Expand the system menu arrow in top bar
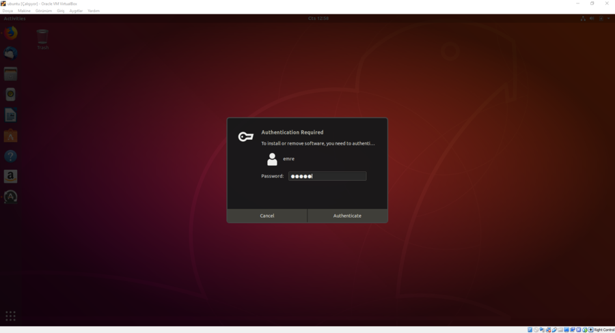Viewport: 615px width, 333px height. pos(607,18)
